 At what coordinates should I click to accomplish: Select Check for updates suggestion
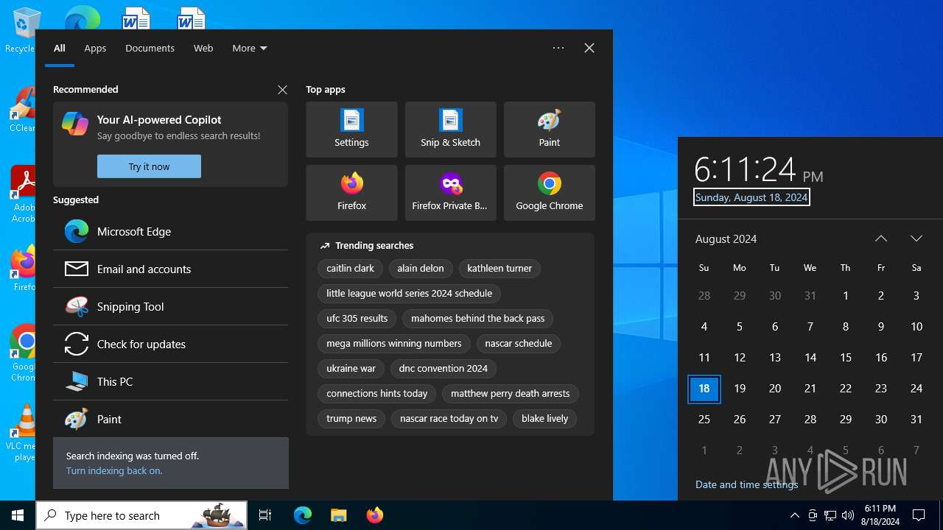point(170,344)
